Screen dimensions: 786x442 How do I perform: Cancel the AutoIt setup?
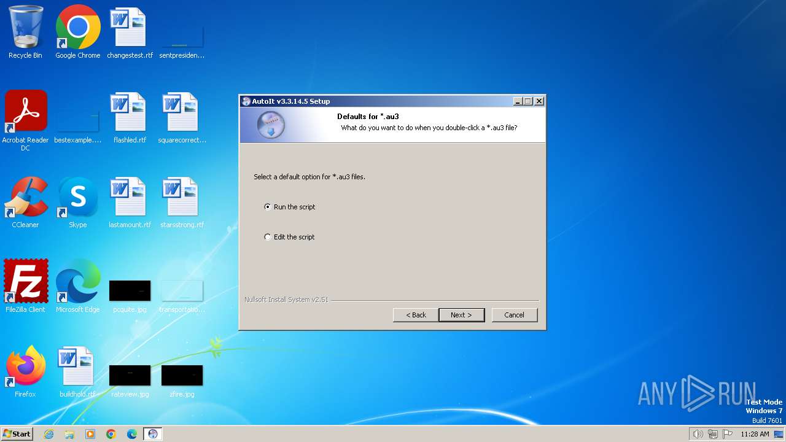[x=515, y=315]
